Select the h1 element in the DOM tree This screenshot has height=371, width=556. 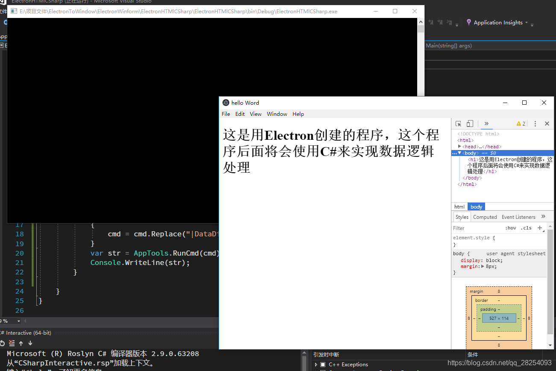click(x=510, y=165)
